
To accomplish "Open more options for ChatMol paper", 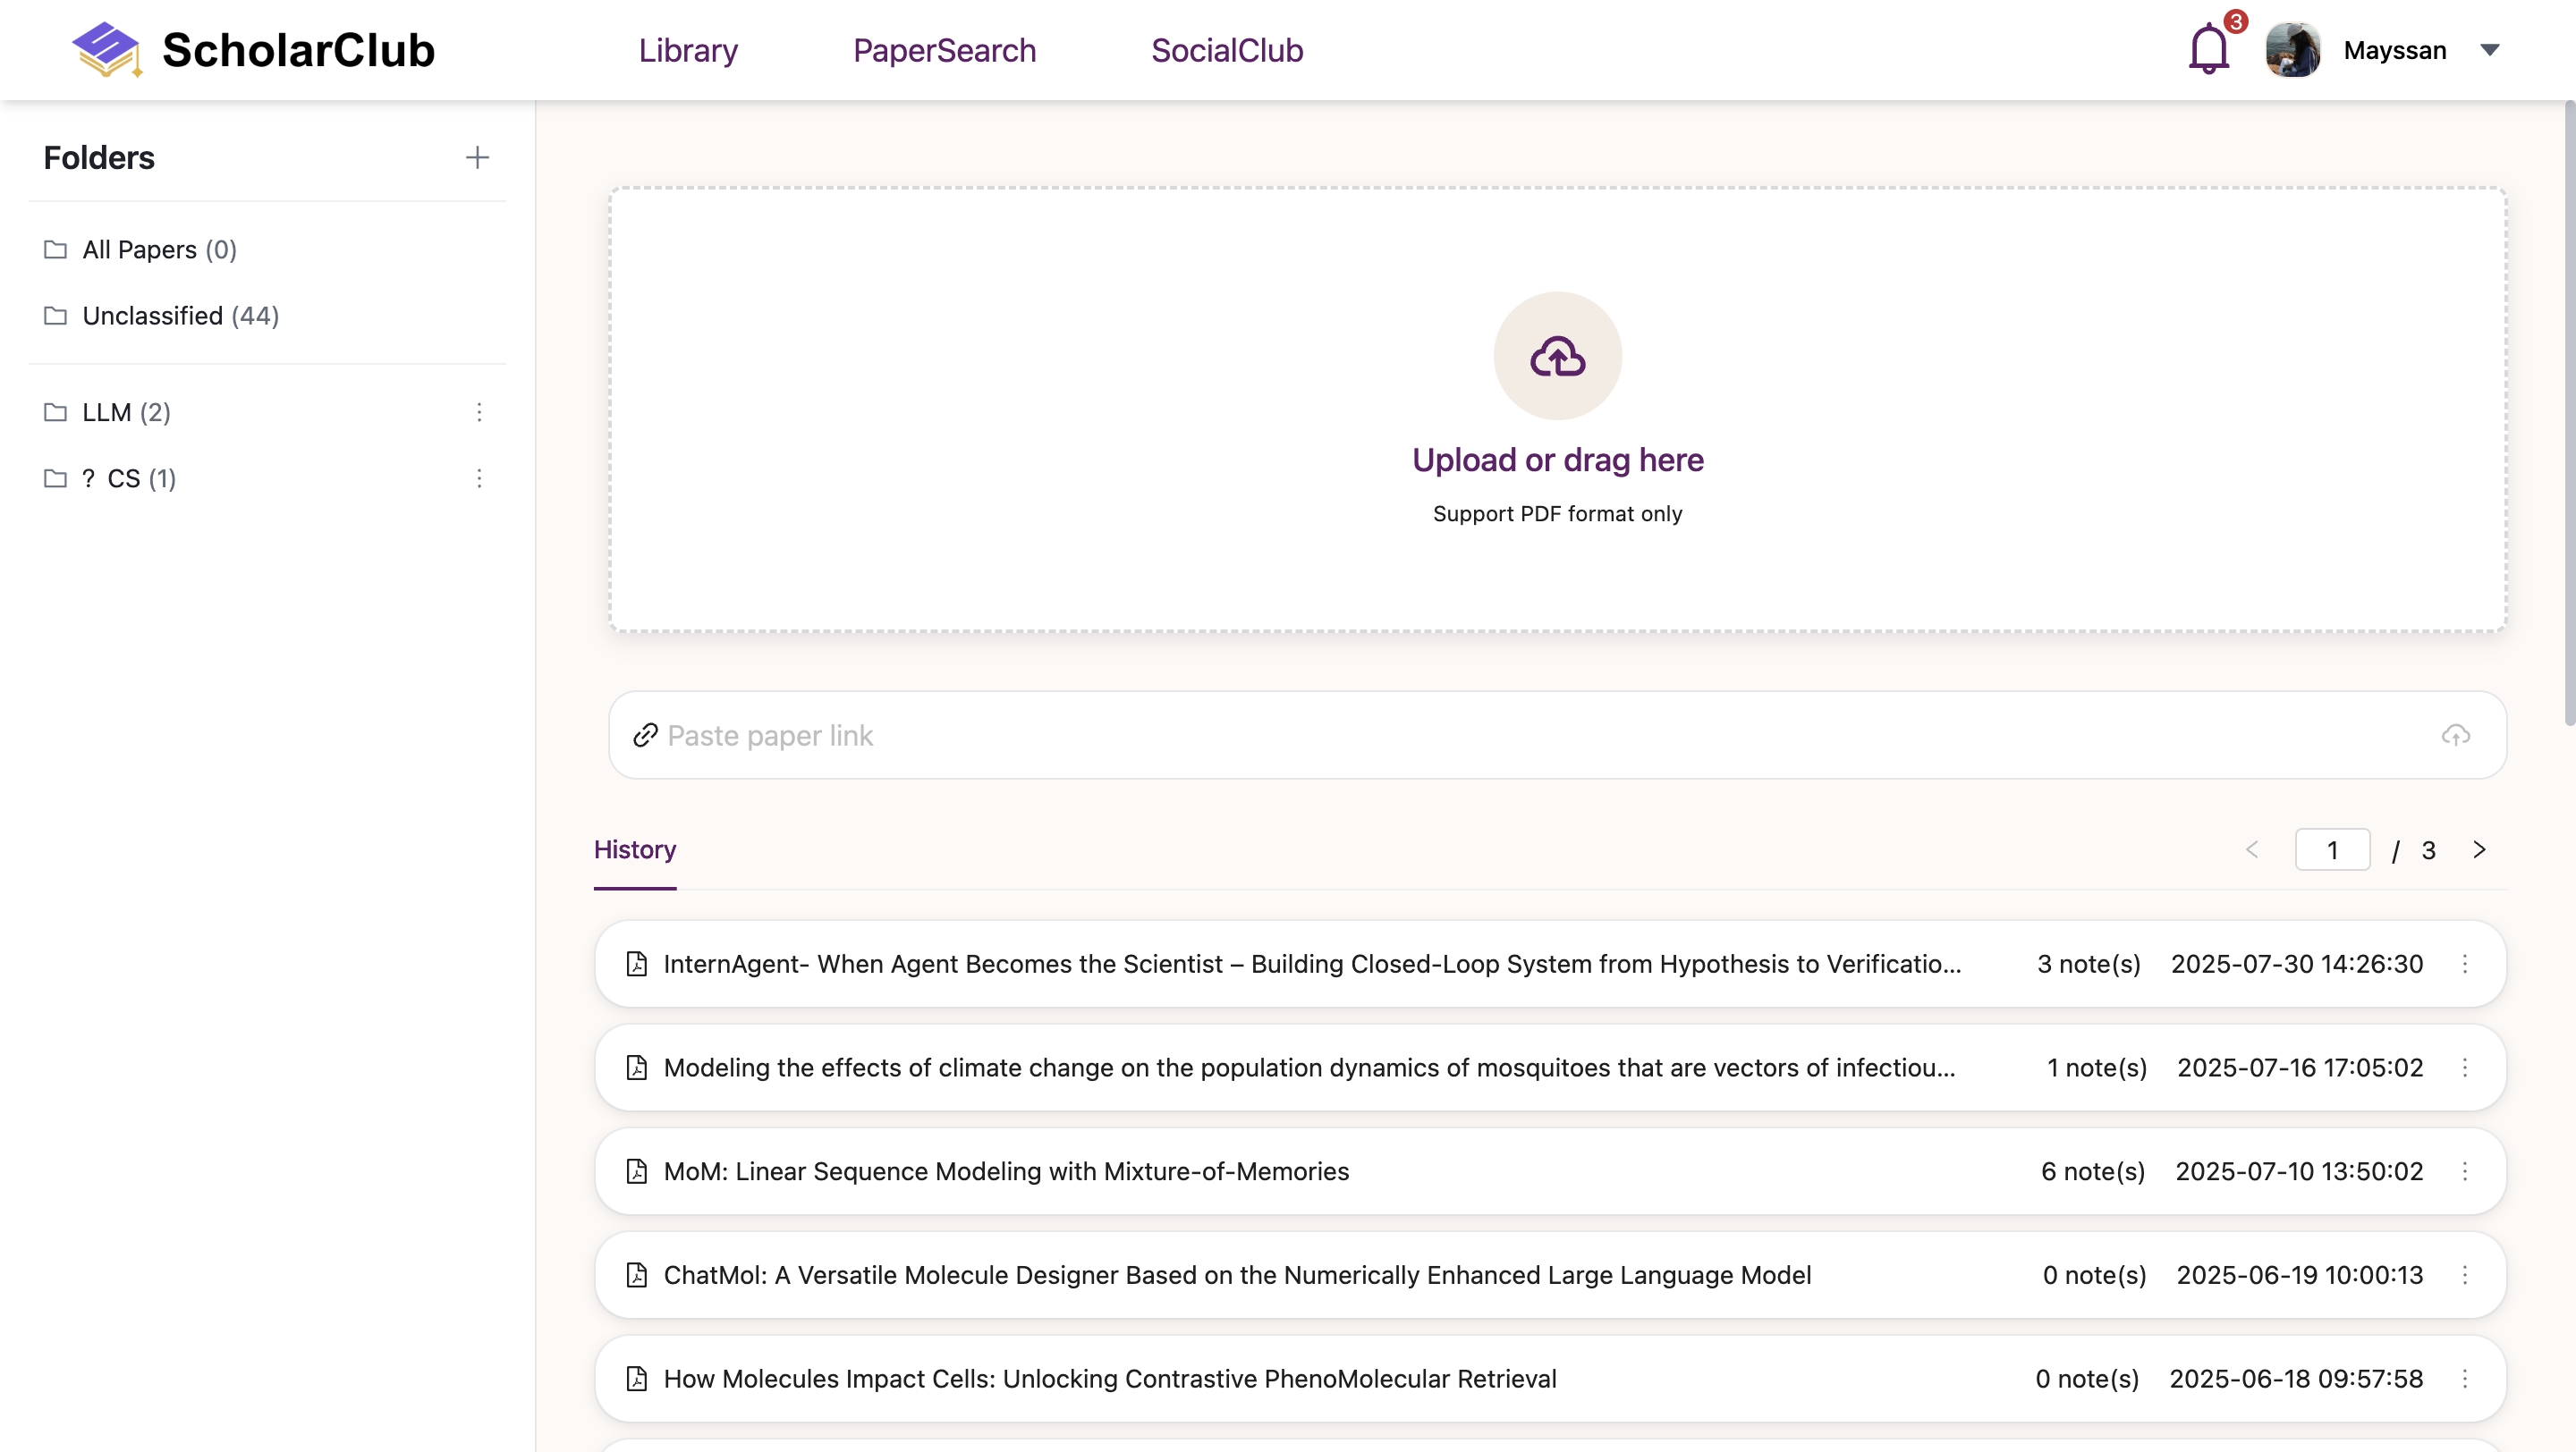I will [2464, 1274].
